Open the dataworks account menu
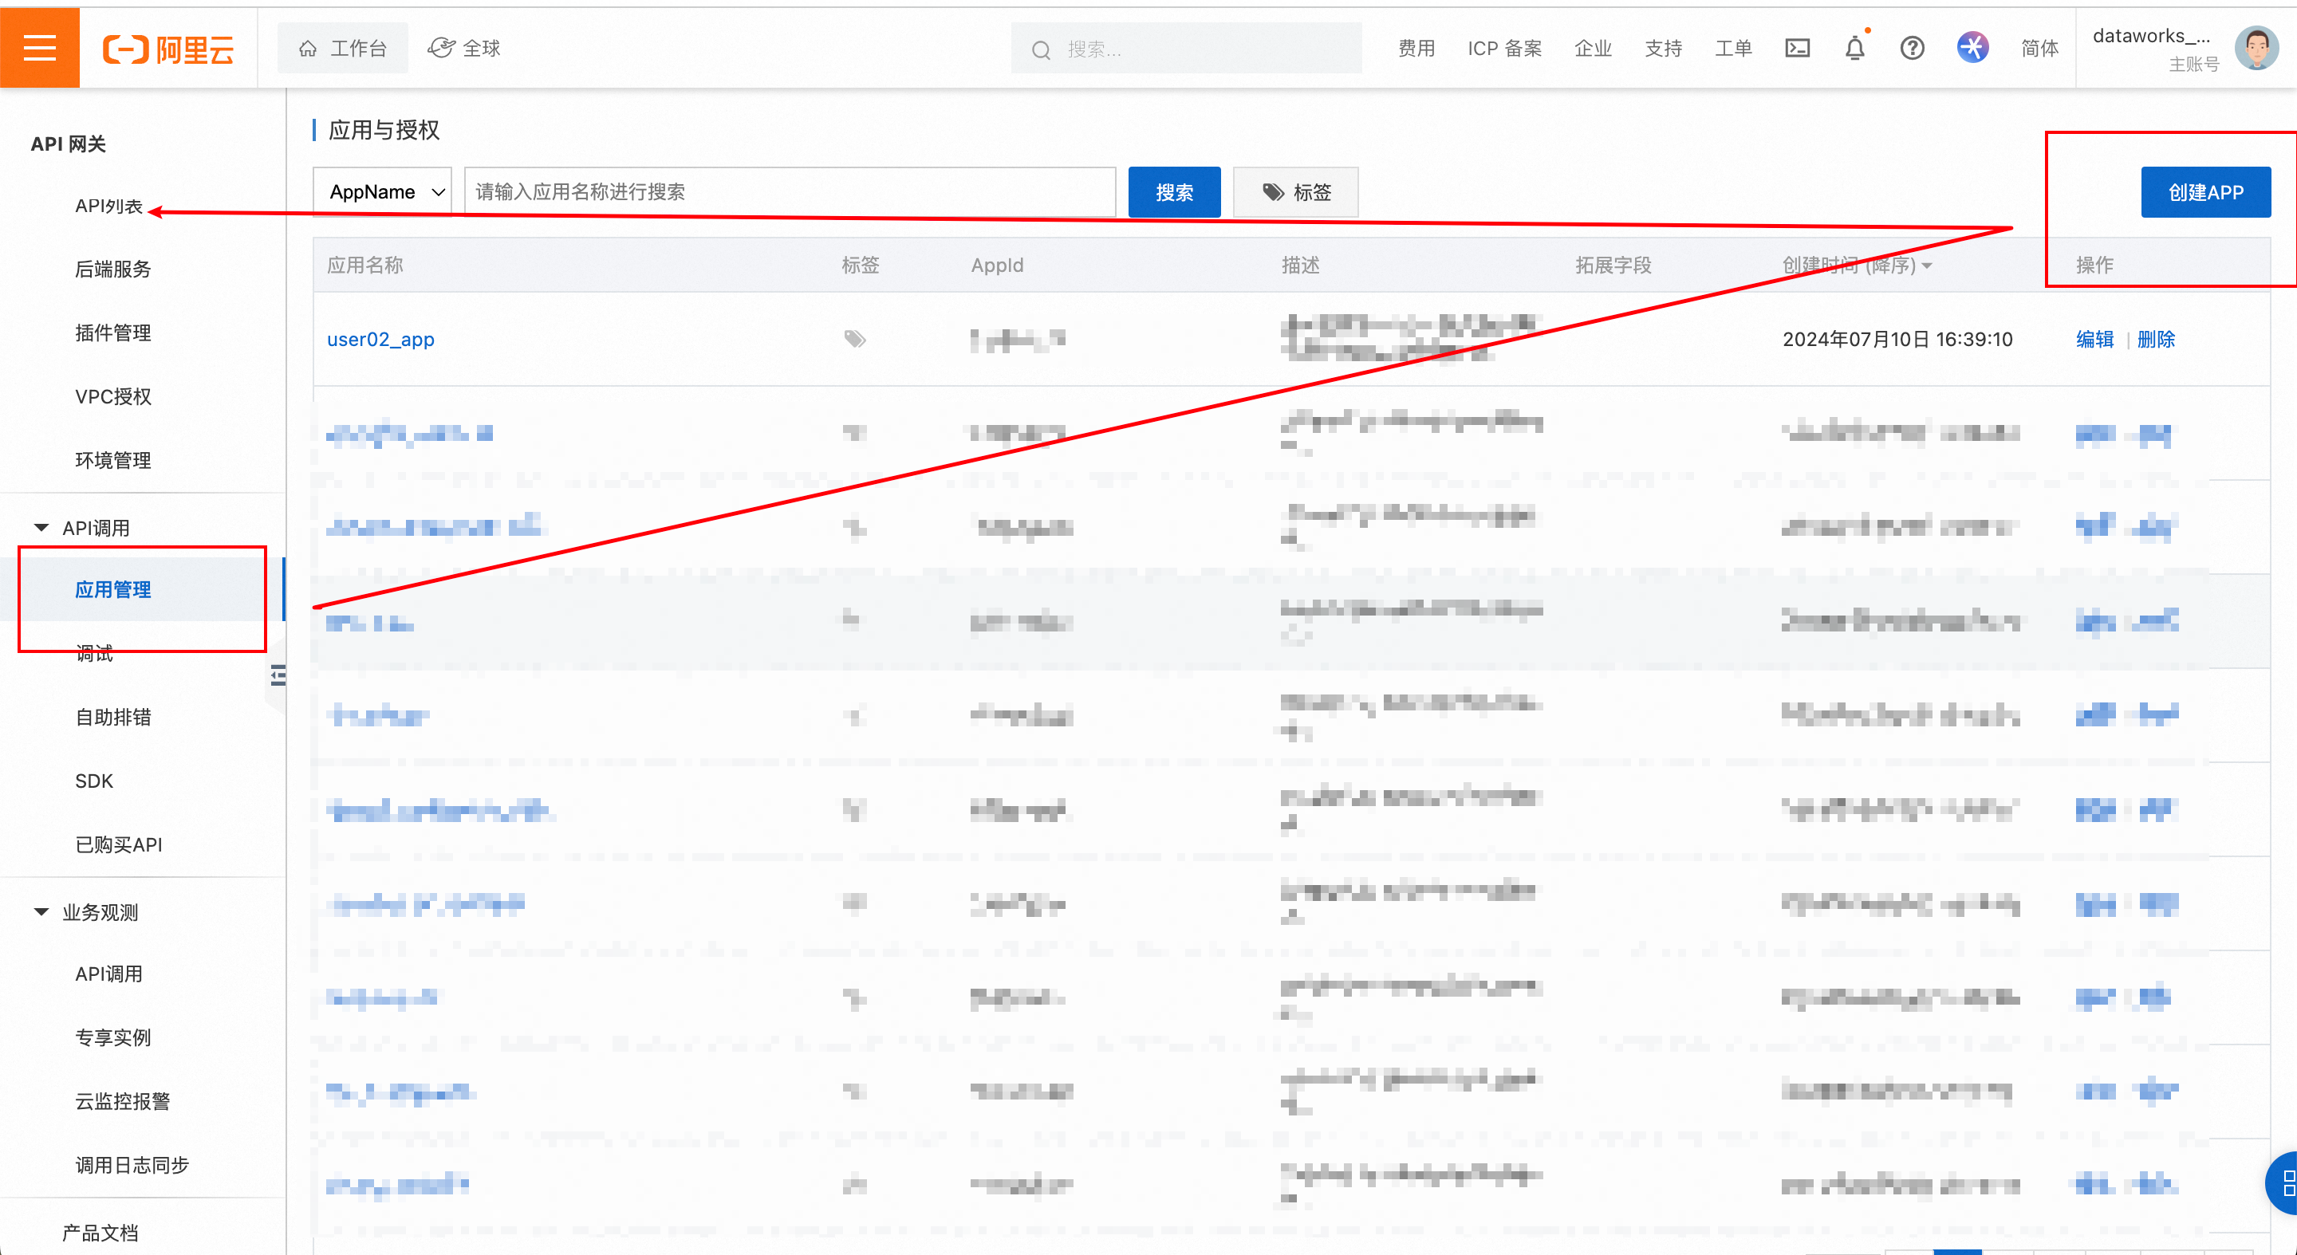 2154,48
